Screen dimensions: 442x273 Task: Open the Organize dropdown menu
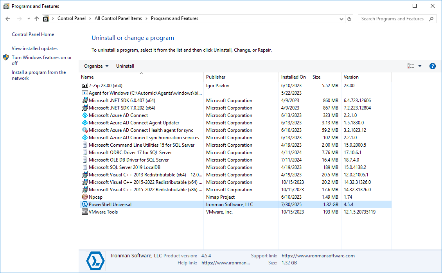pos(96,66)
